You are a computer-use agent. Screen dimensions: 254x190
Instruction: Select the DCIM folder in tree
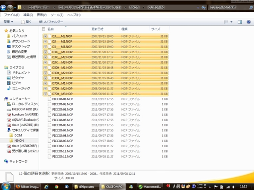[x=19, y=135]
